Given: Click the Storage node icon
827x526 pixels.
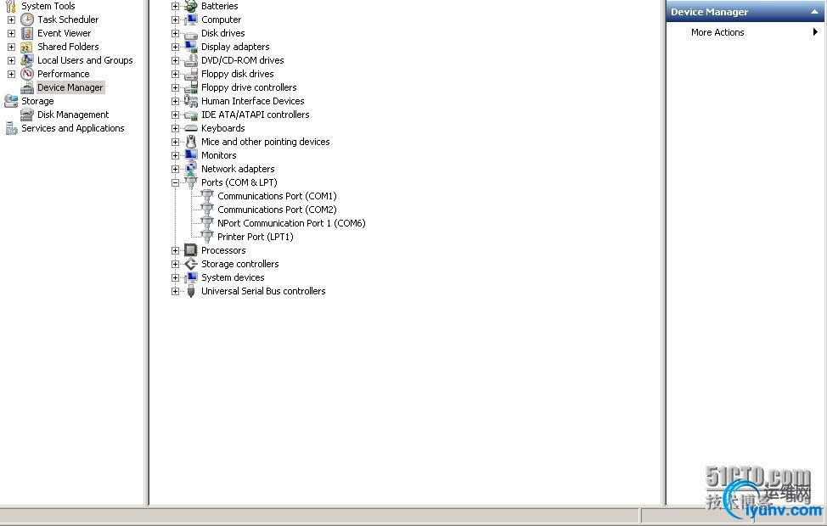Looking at the screenshot, I should point(10,101).
